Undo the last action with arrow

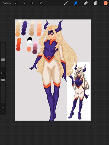3,107
